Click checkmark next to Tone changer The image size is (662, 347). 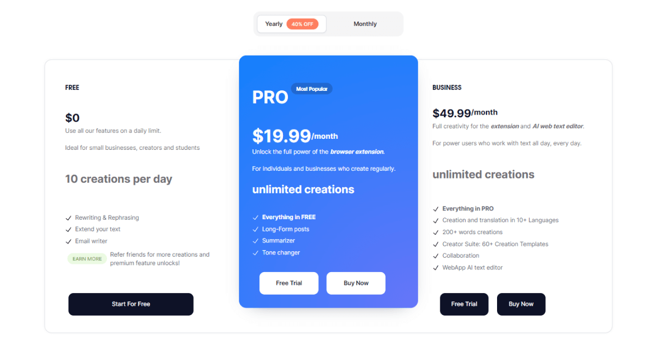pos(255,253)
